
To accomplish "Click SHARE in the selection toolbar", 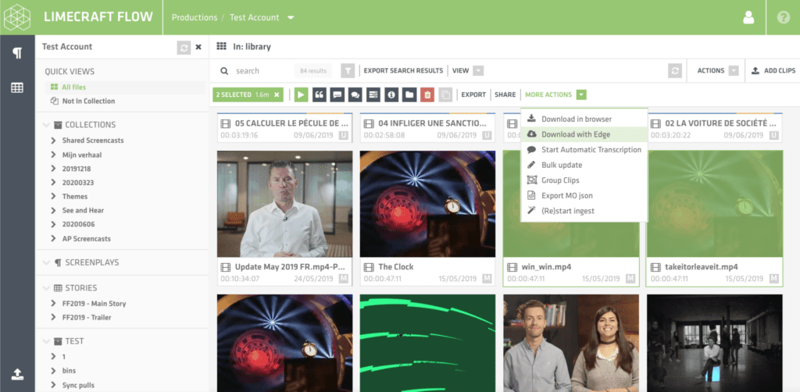I will [505, 94].
